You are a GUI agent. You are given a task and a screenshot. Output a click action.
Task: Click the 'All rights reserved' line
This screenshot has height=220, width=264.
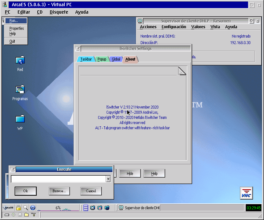(132, 123)
